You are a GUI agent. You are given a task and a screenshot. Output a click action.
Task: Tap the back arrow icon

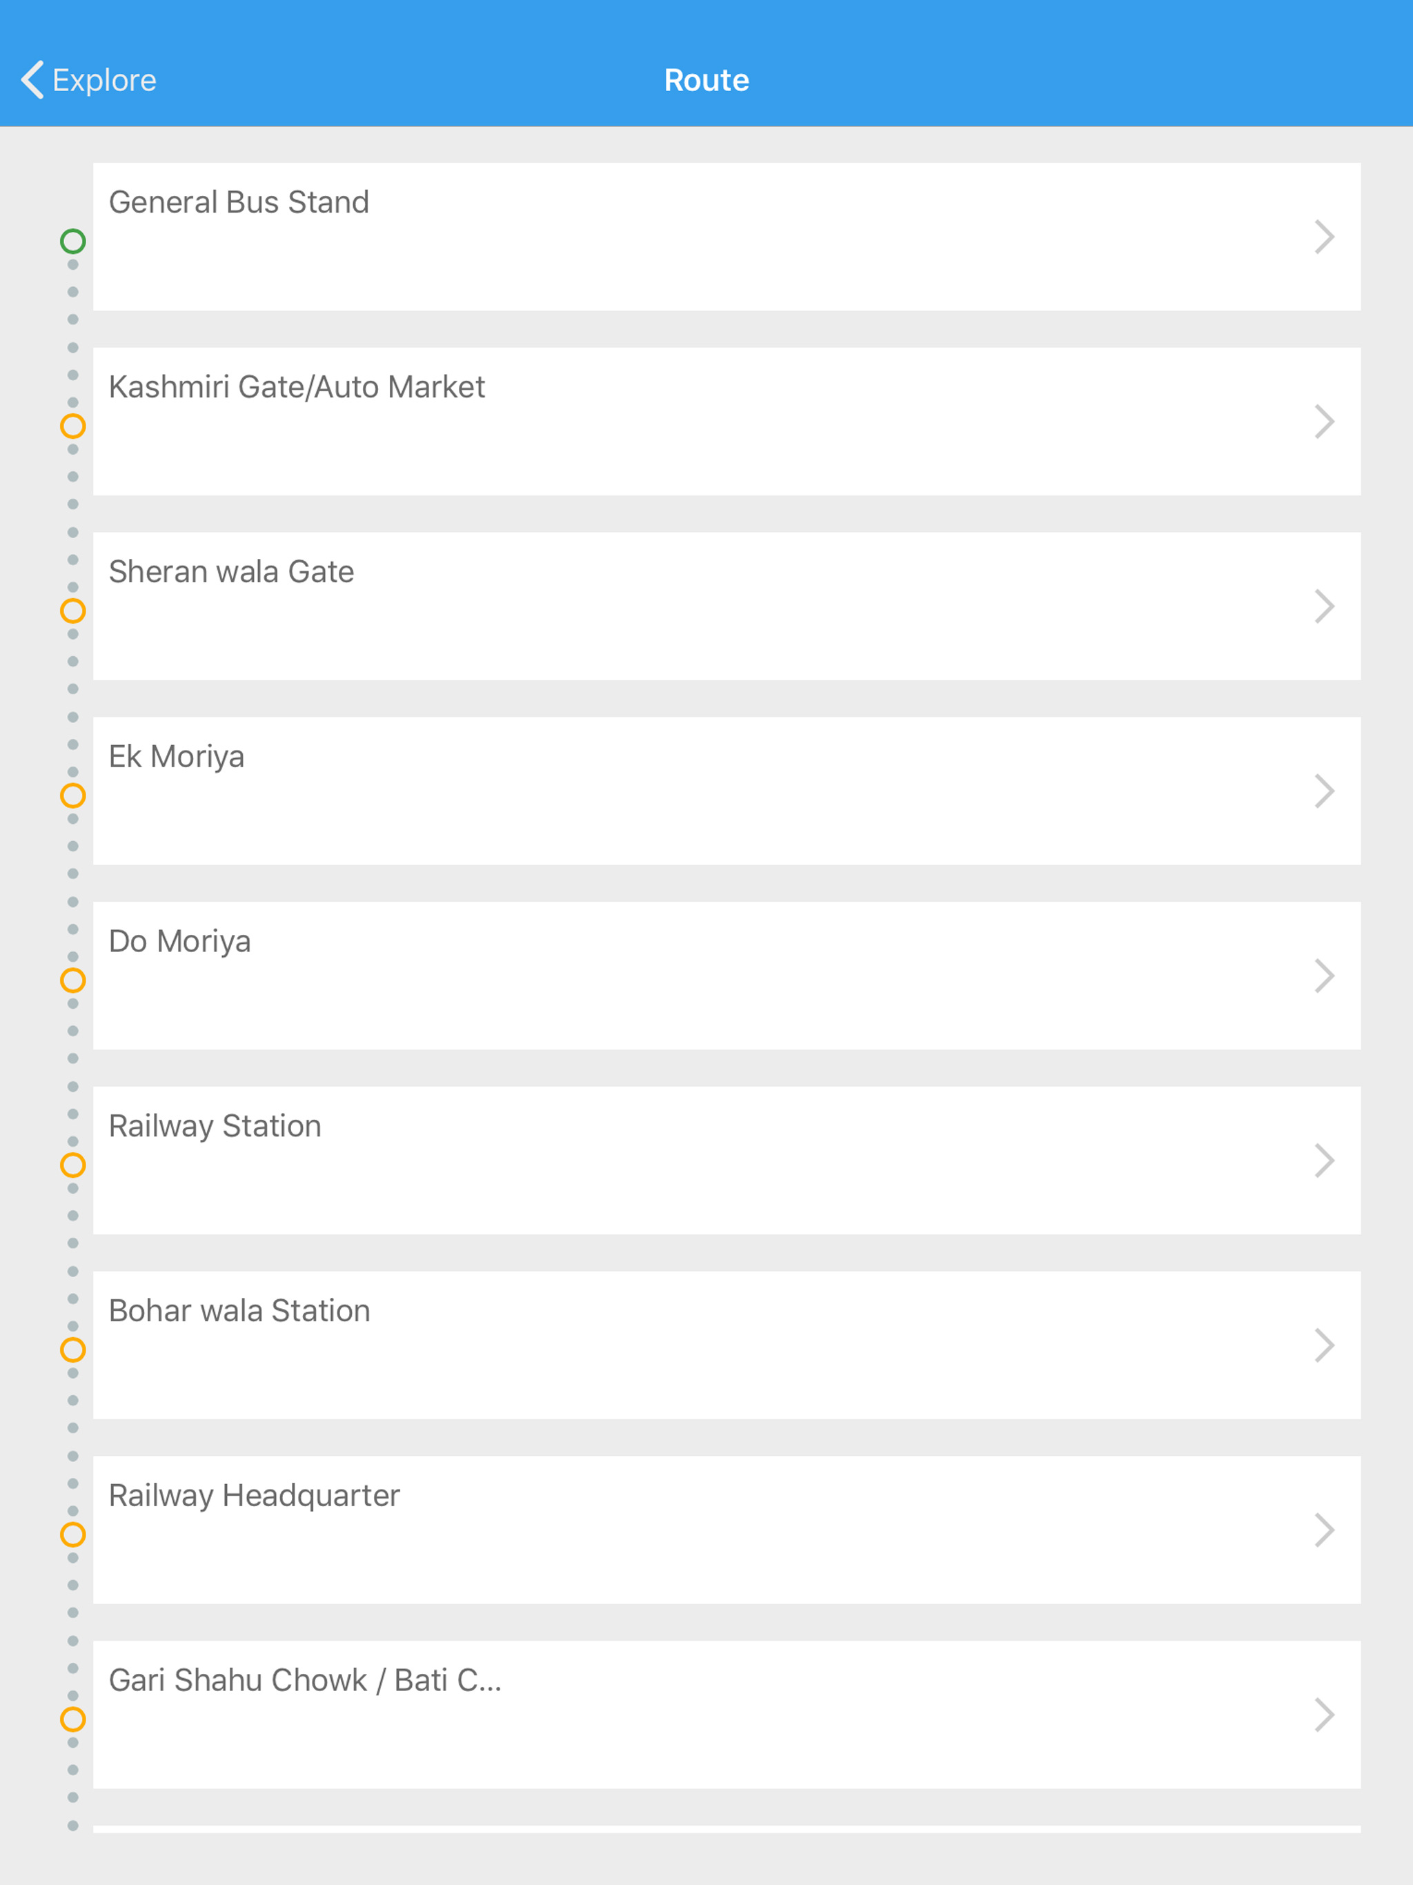coord(32,80)
